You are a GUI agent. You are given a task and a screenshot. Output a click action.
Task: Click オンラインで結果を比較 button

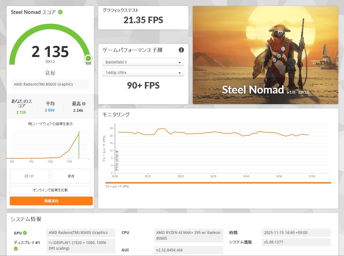pos(50,190)
